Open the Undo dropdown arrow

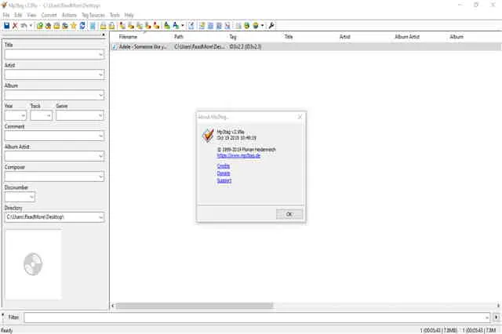point(31,26)
